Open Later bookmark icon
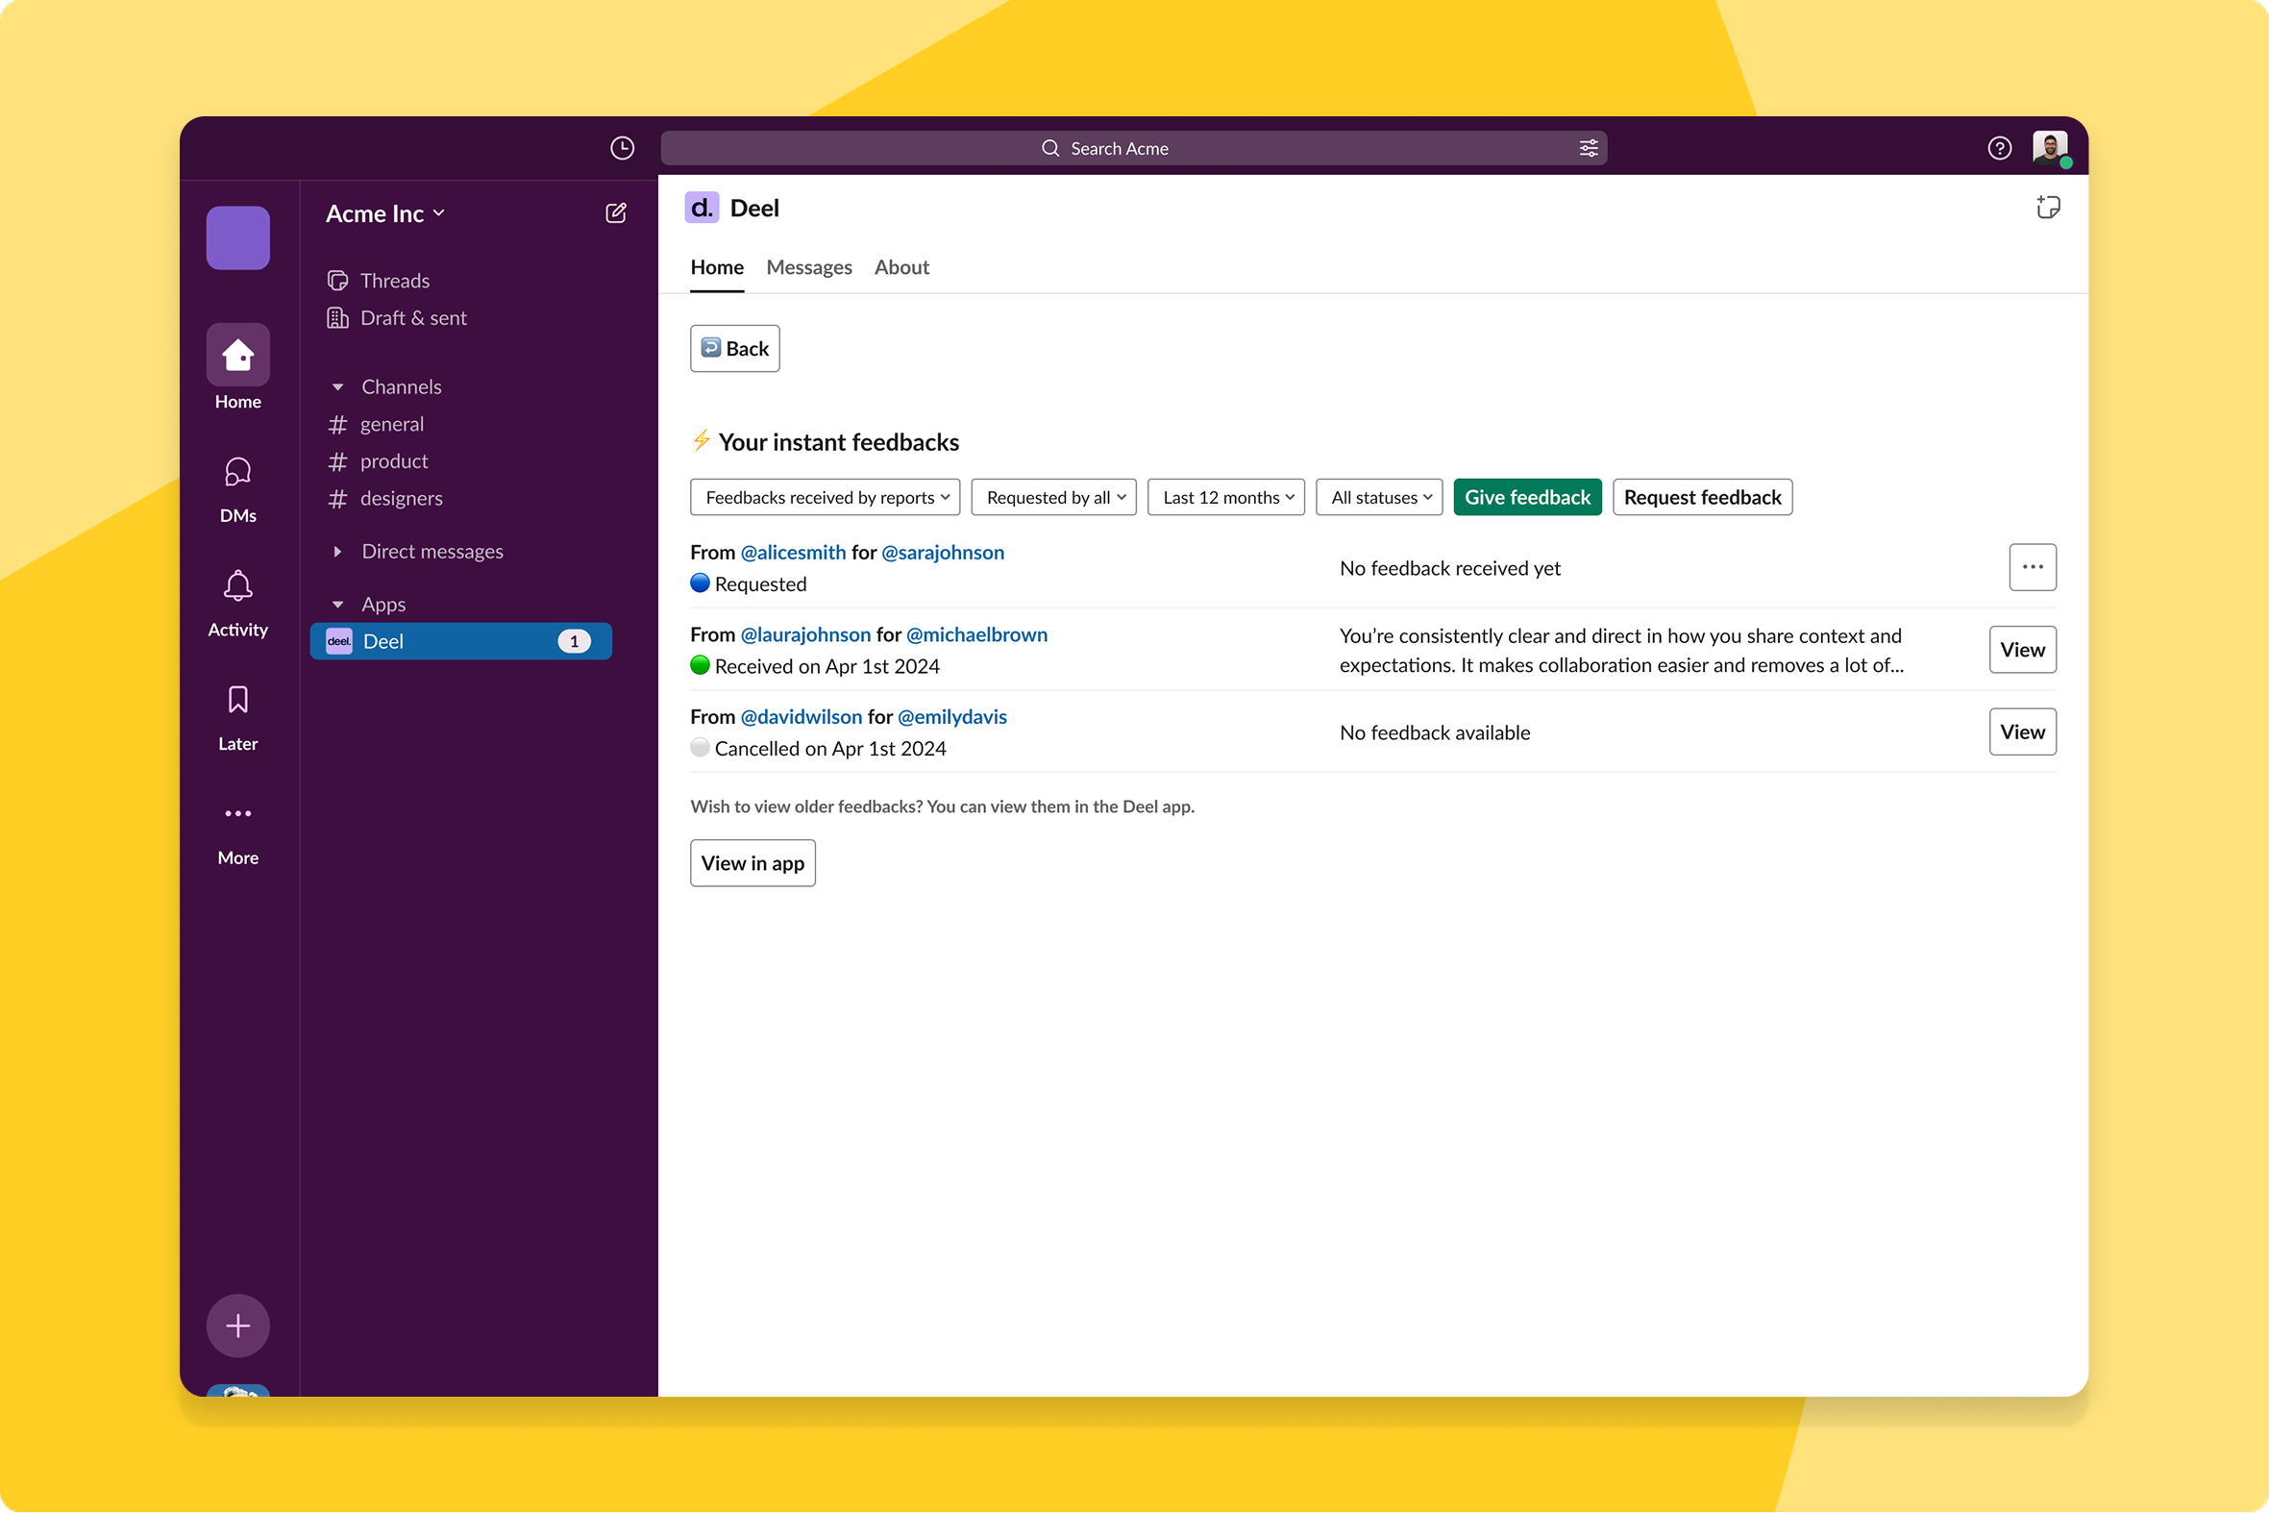 [x=237, y=719]
